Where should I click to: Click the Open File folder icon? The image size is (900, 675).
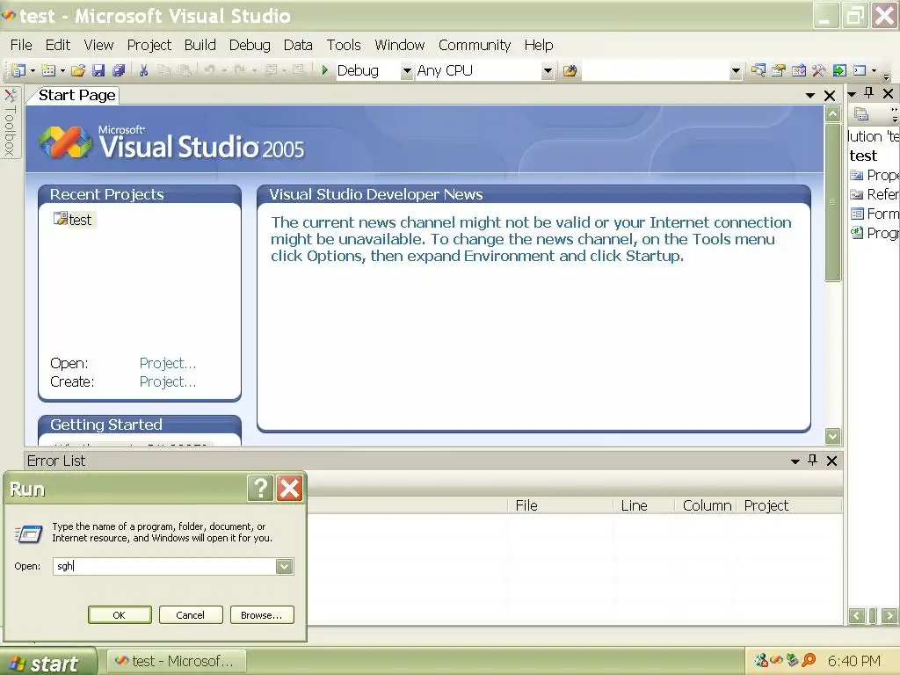[78, 70]
